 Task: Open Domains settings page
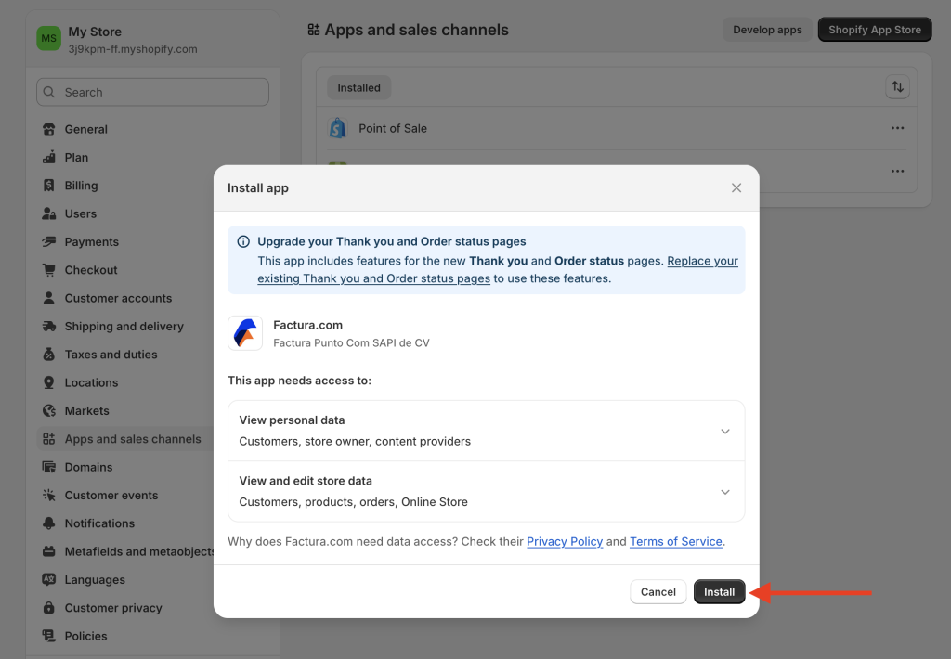pos(88,468)
